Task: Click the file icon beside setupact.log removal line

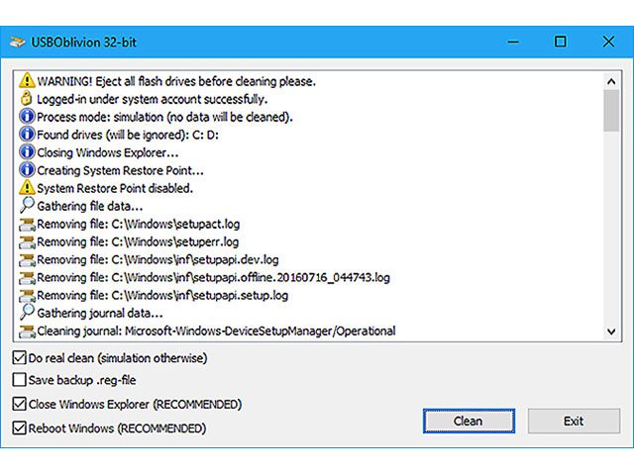Action: [x=28, y=224]
